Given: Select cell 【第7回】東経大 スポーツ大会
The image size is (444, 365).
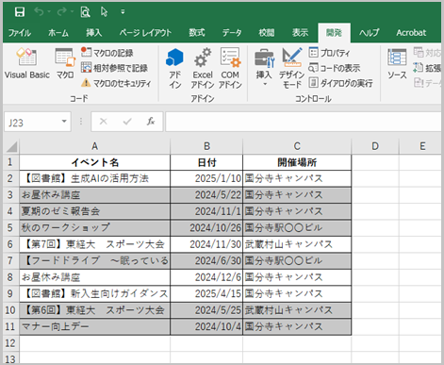Looking at the screenshot, I should [x=94, y=244].
